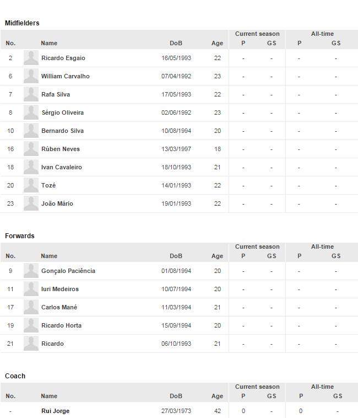Click Rui Jorge's current season P value
Image resolution: width=358 pixels, height=418 pixels.
[243, 411]
